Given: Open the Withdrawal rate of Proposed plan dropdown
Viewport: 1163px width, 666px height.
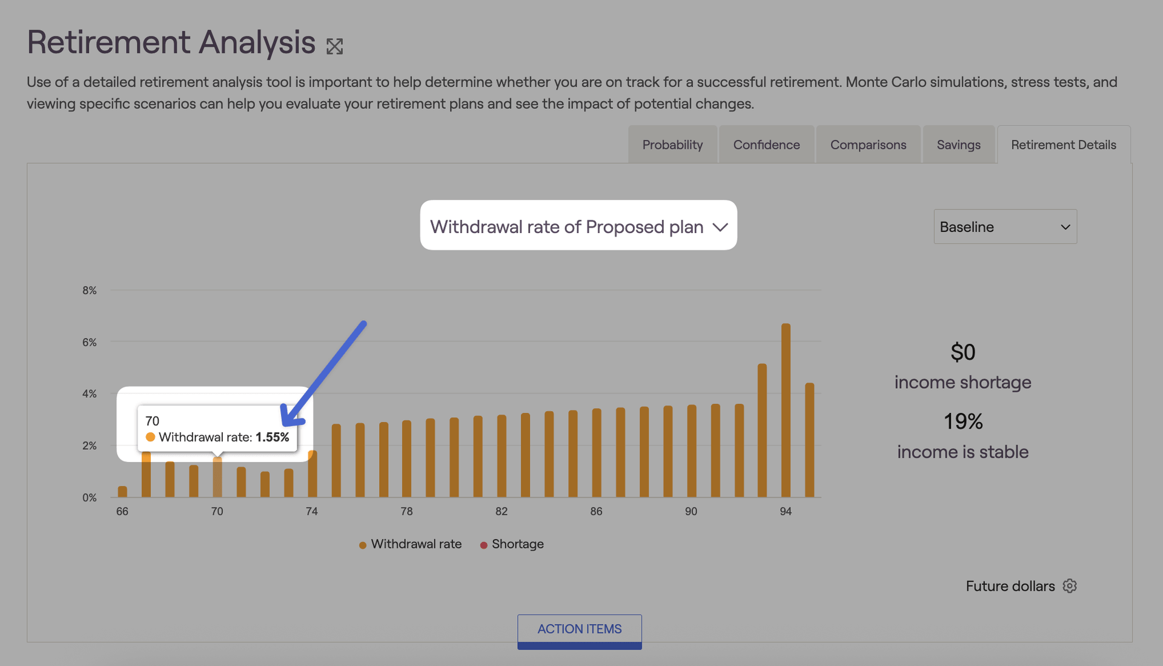Looking at the screenshot, I should click(578, 226).
